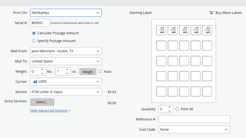Increase ounces weight with up arrow
Image resolution: width=246 pixels, height=138 pixels.
click(67, 69)
